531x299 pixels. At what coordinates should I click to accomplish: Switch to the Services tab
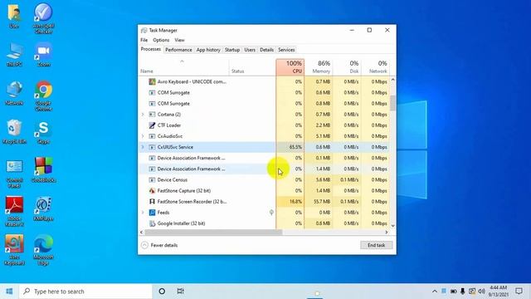pos(286,50)
